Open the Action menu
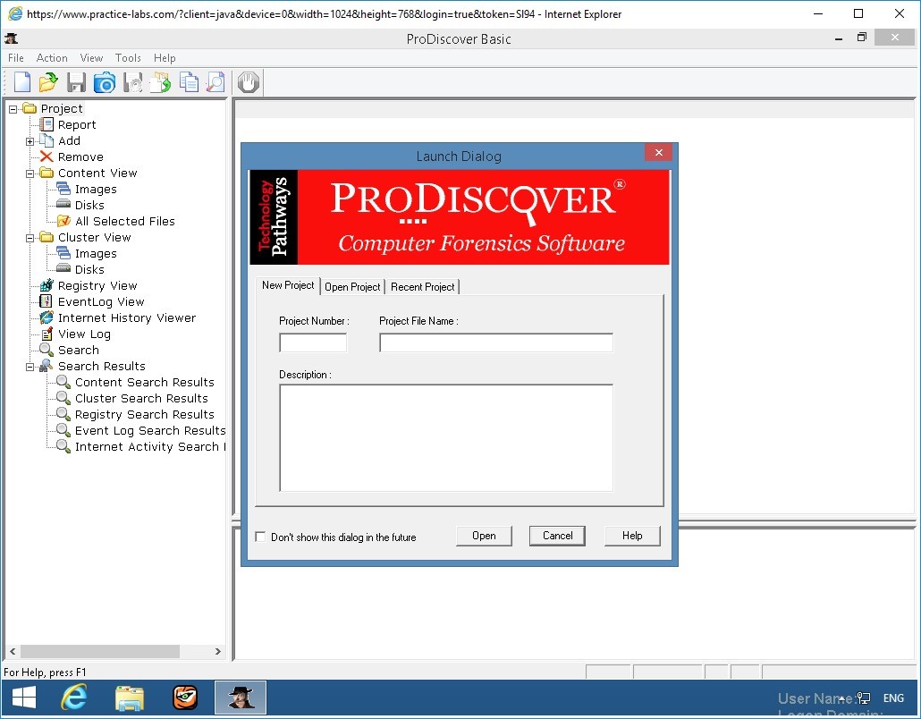921x719 pixels. (52, 57)
